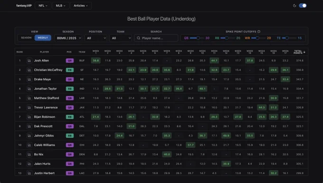Click the search magnifier icon

(138, 38)
